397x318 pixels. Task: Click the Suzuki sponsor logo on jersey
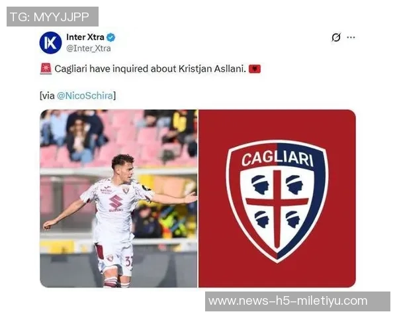click(x=116, y=202)
